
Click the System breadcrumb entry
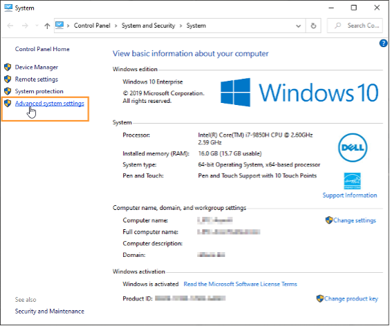click(x=196, y=26)
